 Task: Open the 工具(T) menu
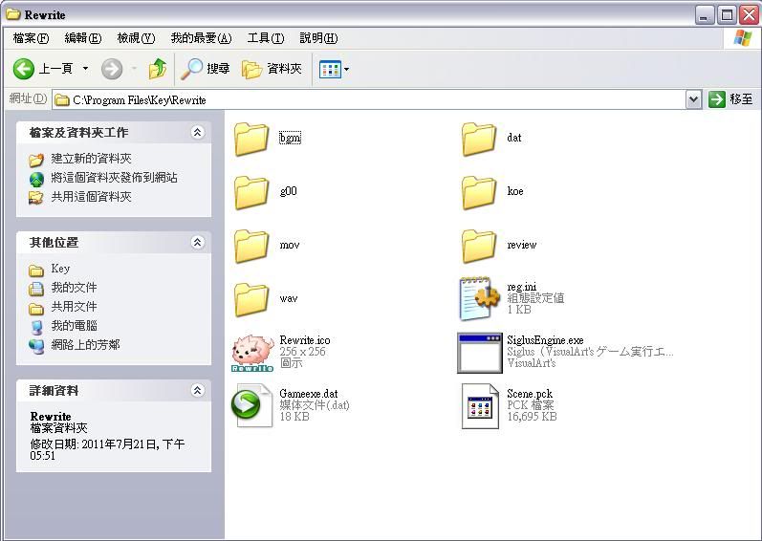point(265,38)
